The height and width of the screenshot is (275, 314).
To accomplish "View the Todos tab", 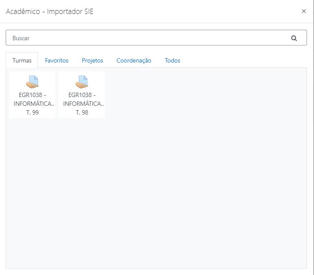I will coord(172,60).
